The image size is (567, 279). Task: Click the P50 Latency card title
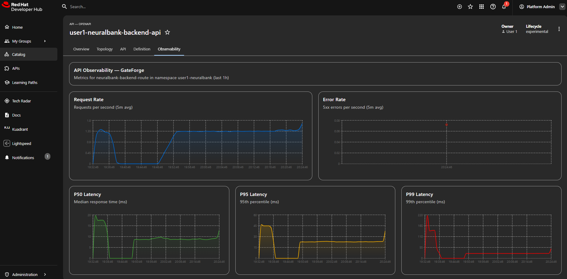[x=88, y=194]
